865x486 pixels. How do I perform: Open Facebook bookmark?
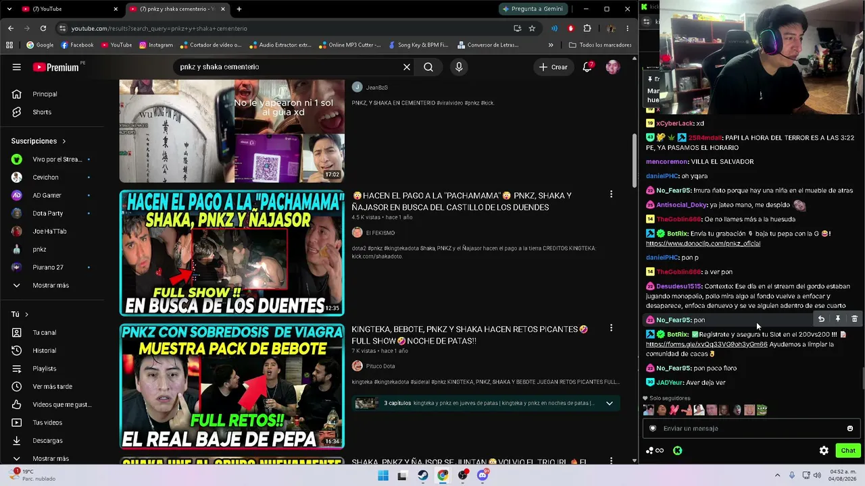77,45
